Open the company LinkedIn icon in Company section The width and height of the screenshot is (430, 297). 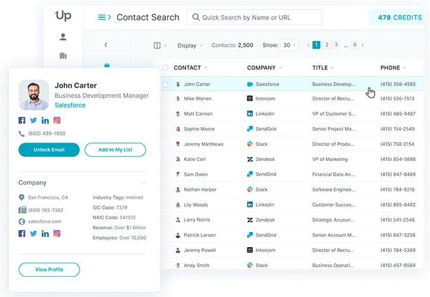tap(45, 233)
